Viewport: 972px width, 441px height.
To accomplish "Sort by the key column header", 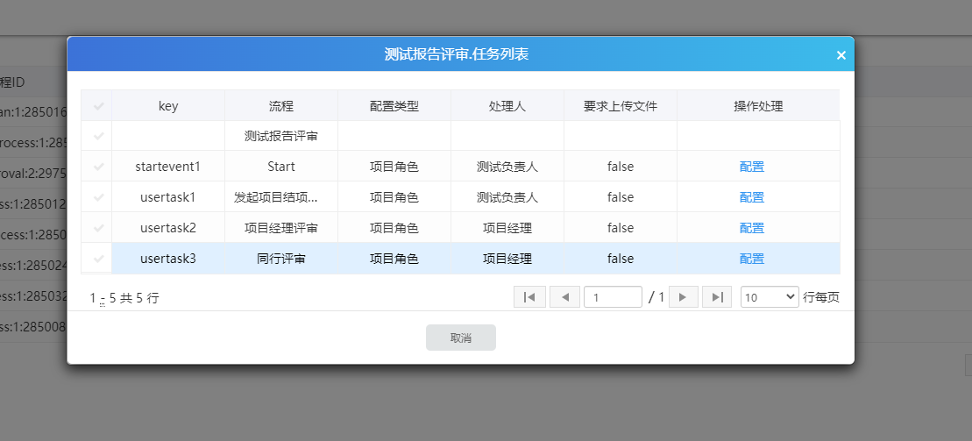I will [x=168, y=106].
